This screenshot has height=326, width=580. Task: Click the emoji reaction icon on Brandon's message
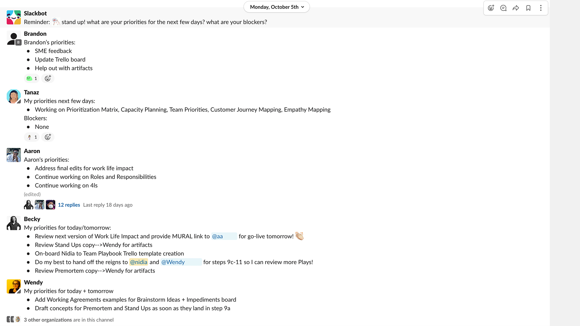click(x=48, y=78)
